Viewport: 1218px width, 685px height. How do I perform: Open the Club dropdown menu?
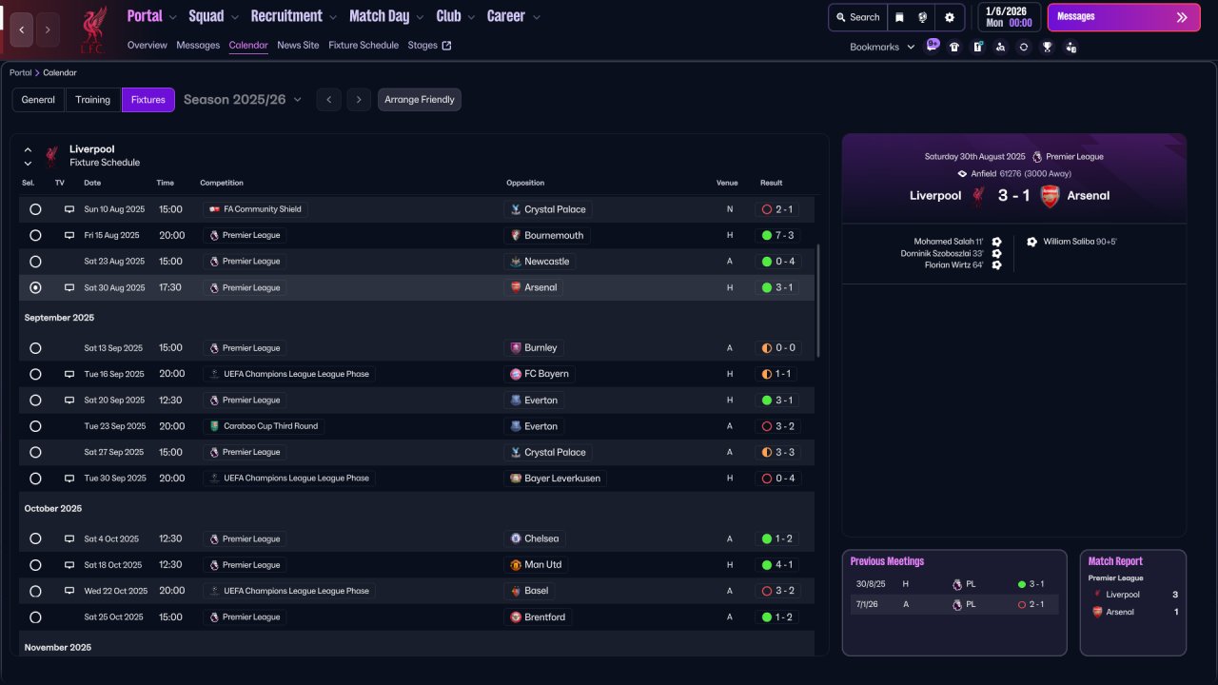point(456,16)
